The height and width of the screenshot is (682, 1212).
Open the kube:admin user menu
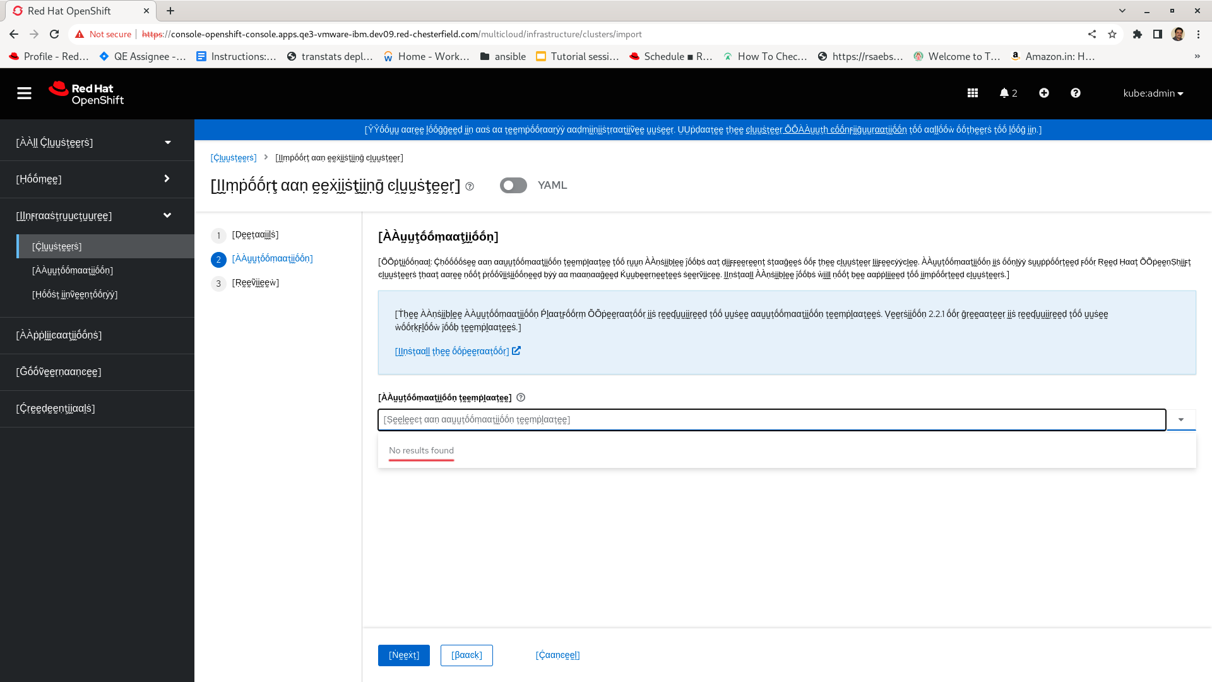click(1153, 93)
